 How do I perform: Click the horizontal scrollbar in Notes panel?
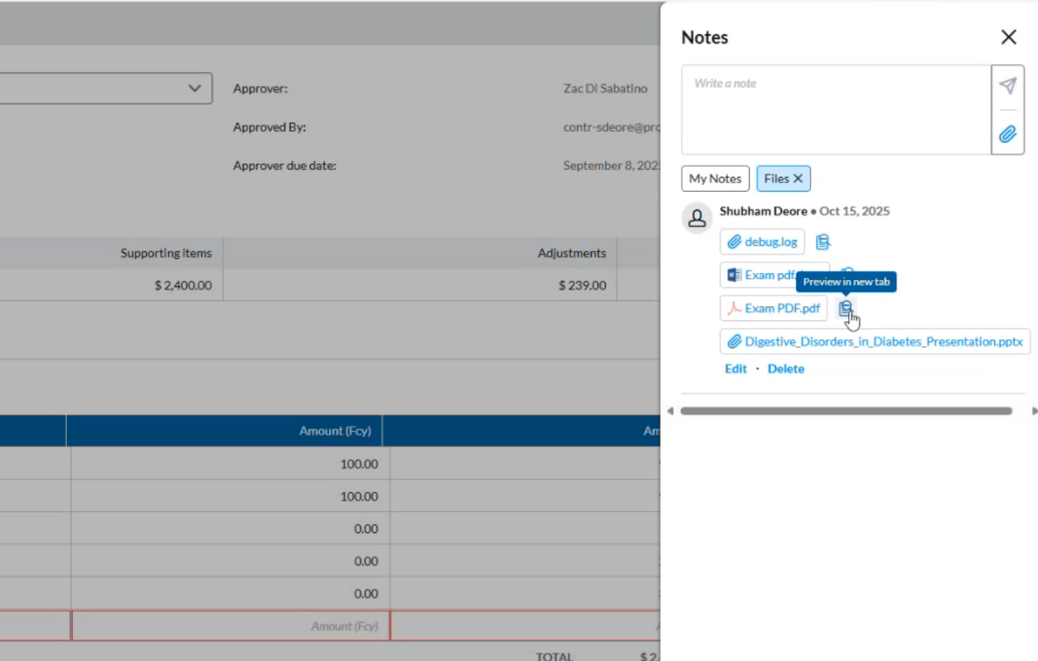845,411
